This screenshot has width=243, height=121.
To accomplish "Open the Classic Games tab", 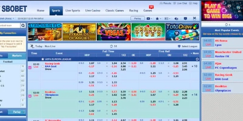I will point(115,11).
